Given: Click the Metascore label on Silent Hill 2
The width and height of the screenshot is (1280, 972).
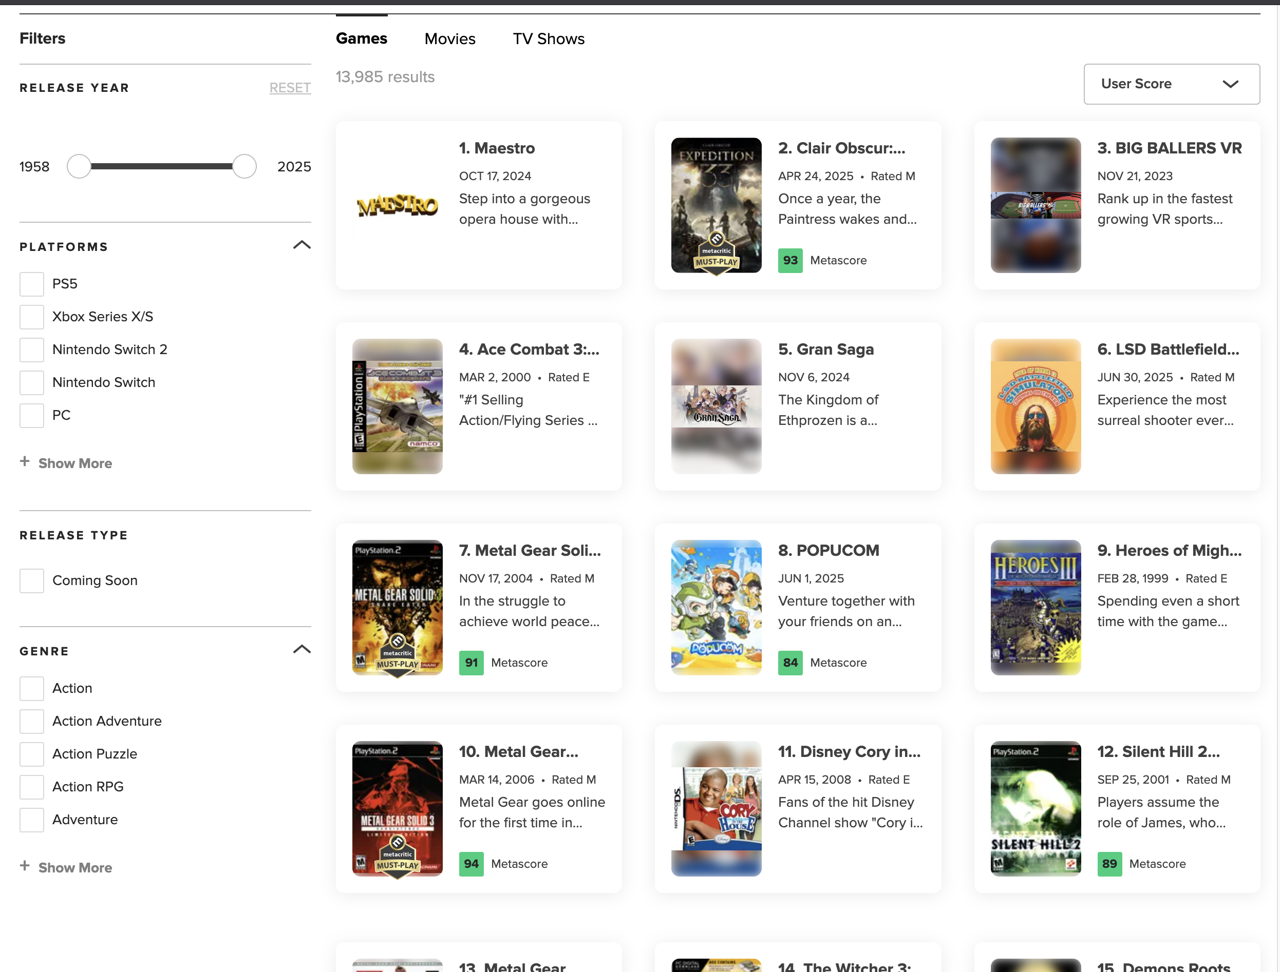Looking at the screenshot, I should (1157, 864).
